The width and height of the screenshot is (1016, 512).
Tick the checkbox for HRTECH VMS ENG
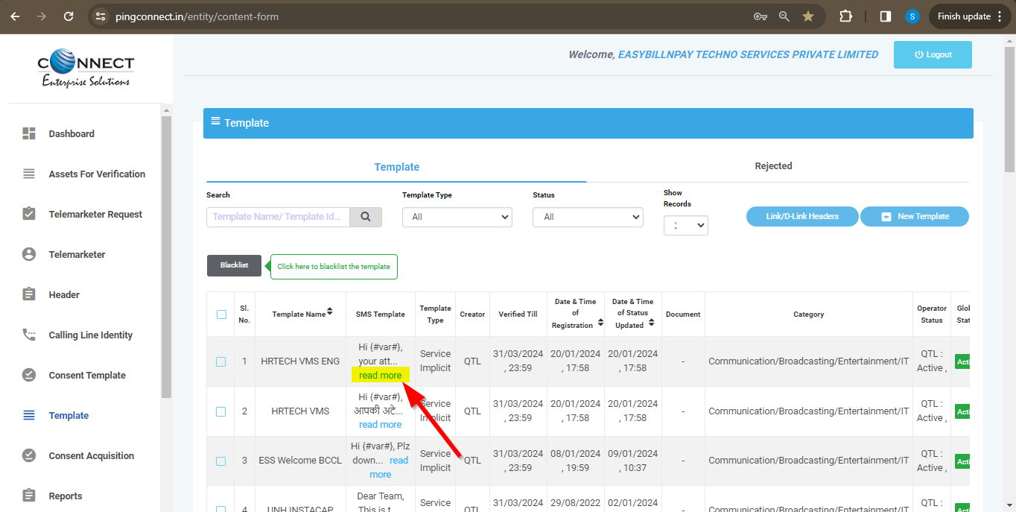[221, 361]
